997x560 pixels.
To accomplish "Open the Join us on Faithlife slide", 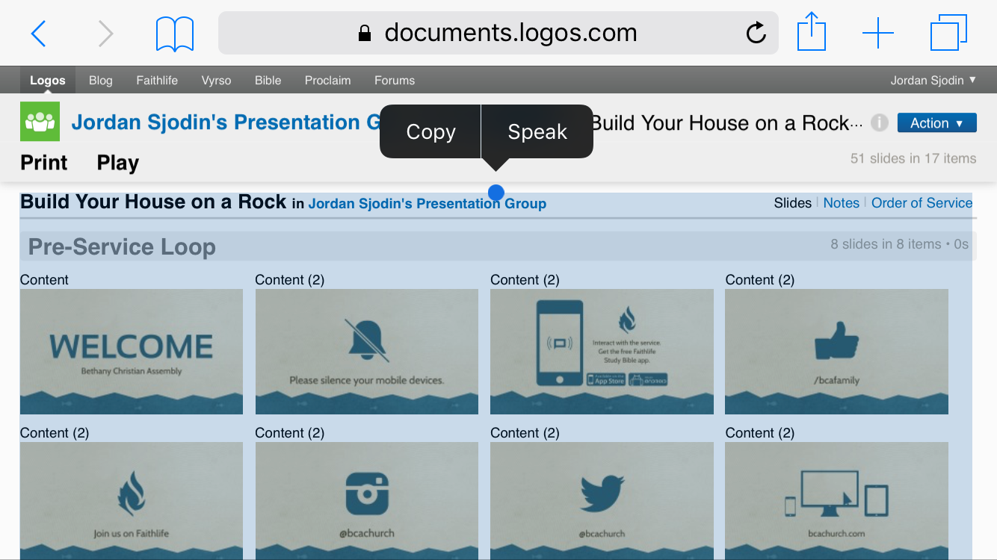I will click(x=132, y=501).
